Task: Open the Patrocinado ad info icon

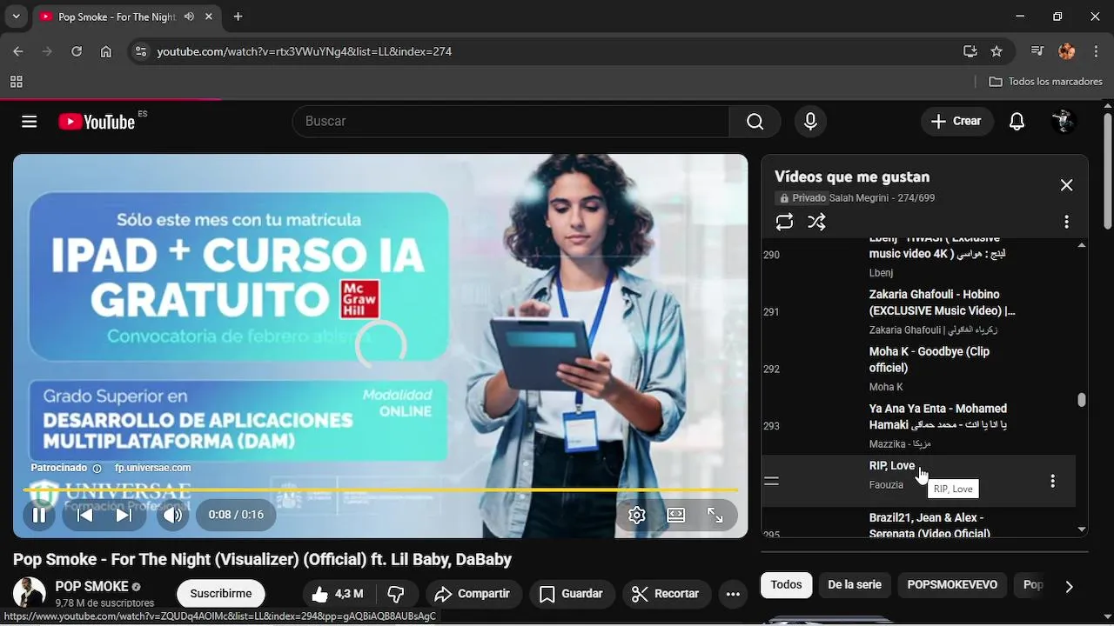Action: pyautogui.click(x=97, y=469)
